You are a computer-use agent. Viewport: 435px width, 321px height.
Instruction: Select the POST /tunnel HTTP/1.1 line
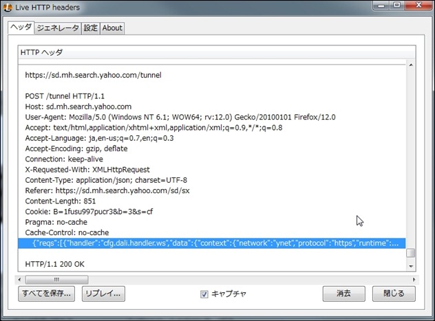coord(65,96)
